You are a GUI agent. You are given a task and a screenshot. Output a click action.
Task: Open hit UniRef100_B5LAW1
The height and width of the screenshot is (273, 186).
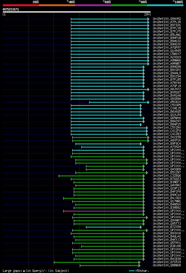click(x=167, y=35)
